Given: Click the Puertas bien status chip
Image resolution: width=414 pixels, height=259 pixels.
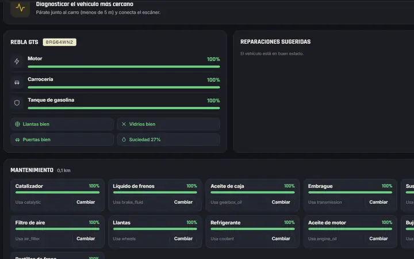Looking at the screenshot, I should pyautogui.click(x=62, y=139).
